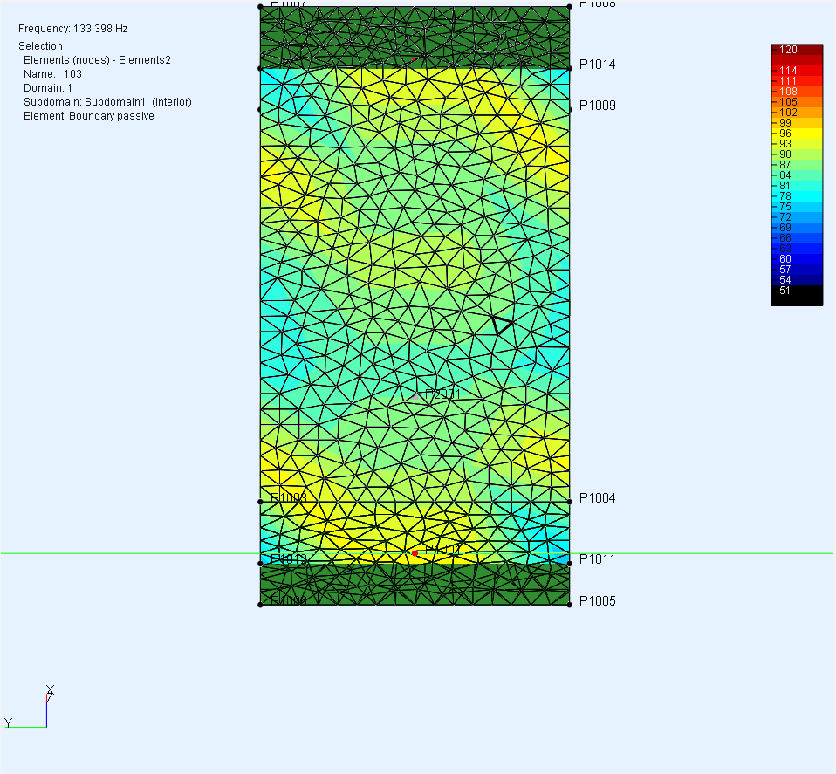Image resolution: width=836 pixels, height=774 pixels.
Task: Click the Subdomain1 (Interior) info line
Action: tap(107, 102)
